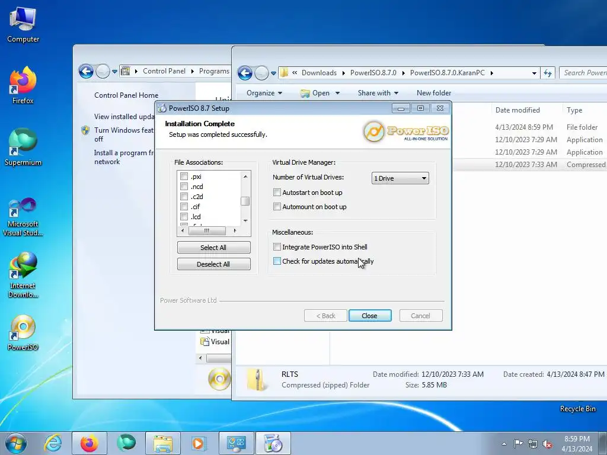Go back in the Control Panel window
The width and height of the screenshot is (607, 455).
[x=86, y=71]
